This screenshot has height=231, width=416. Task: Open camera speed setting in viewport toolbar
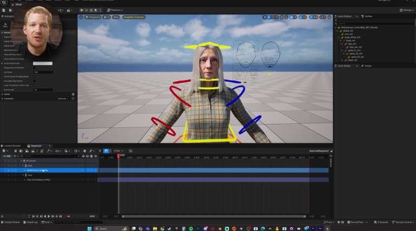click(323, 17)
